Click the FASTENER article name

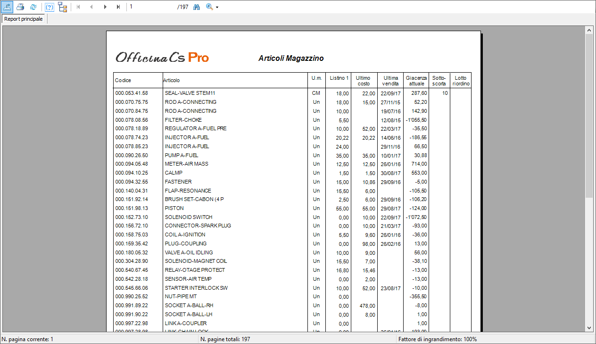[x=178, y=182]
